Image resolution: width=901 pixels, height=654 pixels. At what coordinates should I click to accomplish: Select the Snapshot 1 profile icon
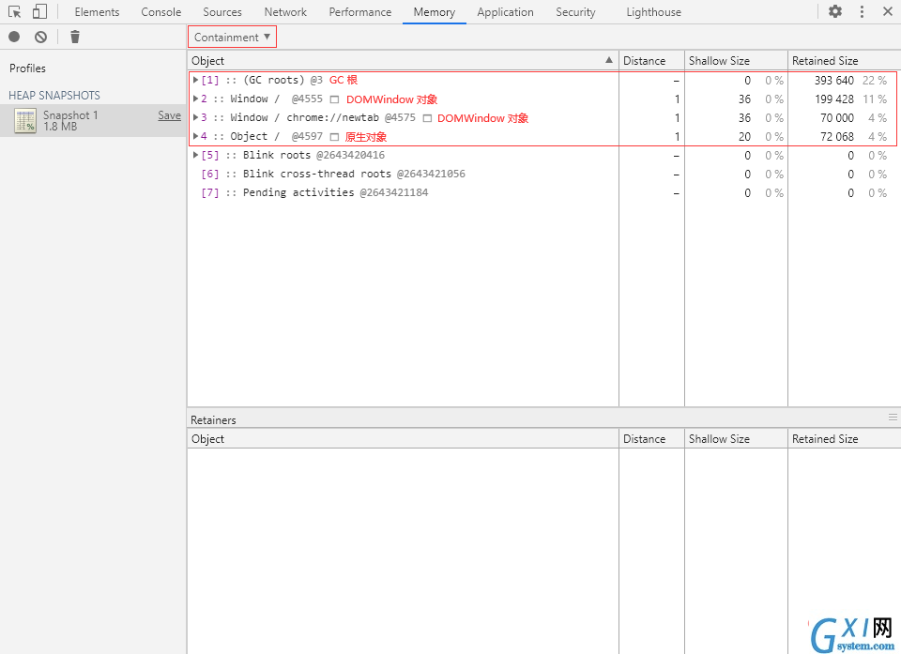tap(25, 121)
